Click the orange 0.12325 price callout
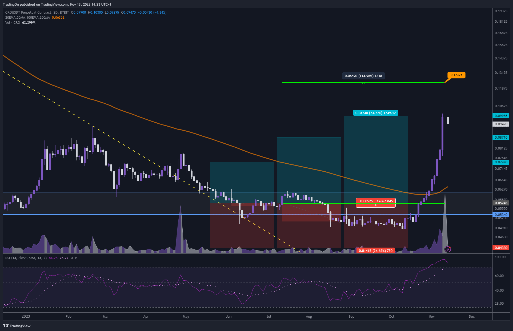This screenshot has height=331, width=513. tap(456, 75)
